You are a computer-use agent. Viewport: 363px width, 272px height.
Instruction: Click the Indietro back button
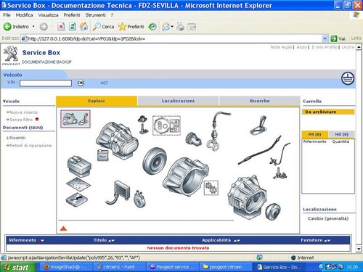(16, 27)
